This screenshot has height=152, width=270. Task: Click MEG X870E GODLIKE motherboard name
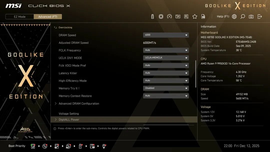pyautogui.click(x=226, y=37)
